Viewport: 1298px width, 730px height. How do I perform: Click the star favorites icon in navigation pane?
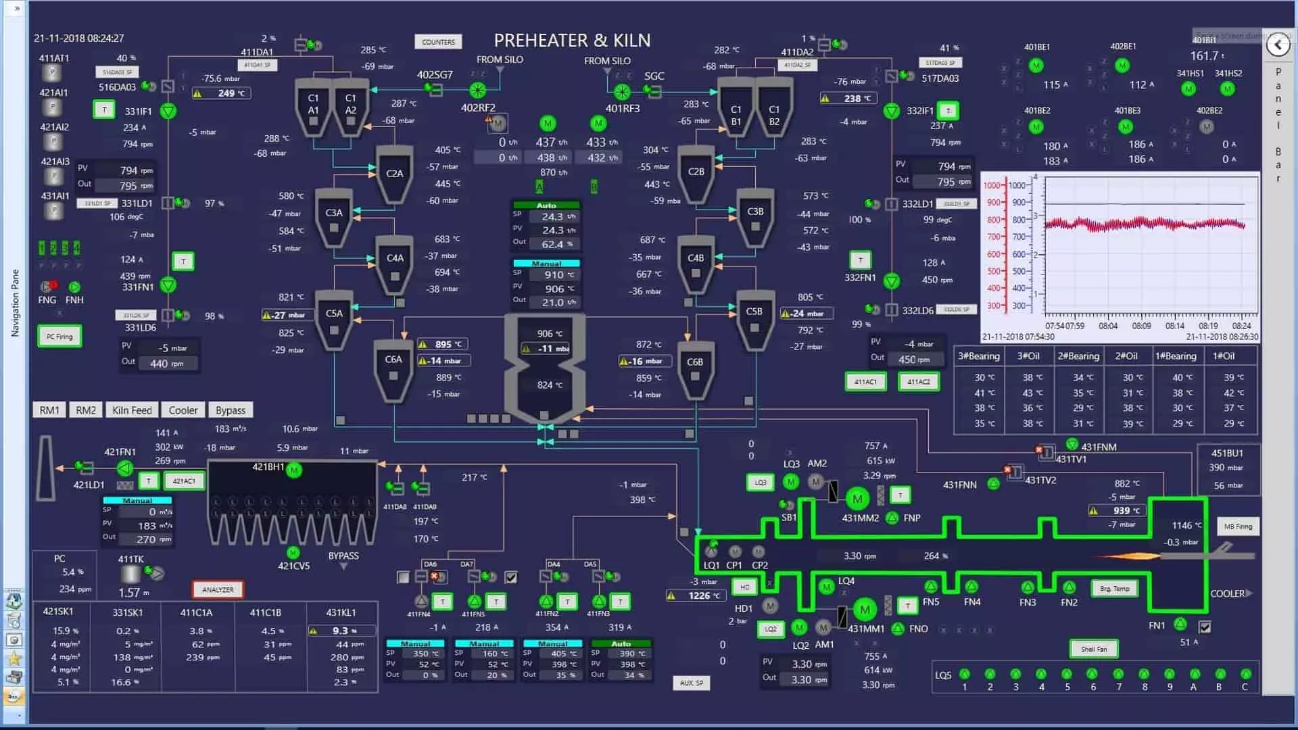tap(14, 658)
